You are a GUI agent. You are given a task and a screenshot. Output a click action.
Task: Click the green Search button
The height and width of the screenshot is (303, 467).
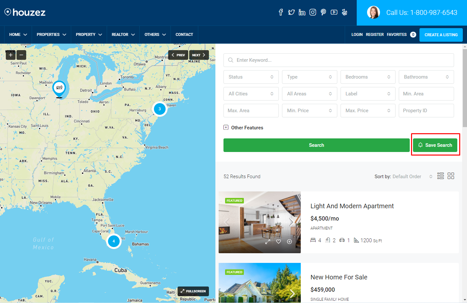(316, 145)
